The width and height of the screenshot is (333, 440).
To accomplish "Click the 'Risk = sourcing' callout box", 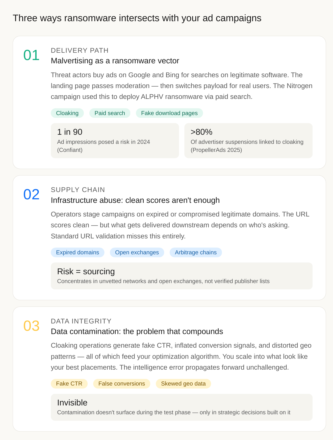I will click(x=182, y=276).
